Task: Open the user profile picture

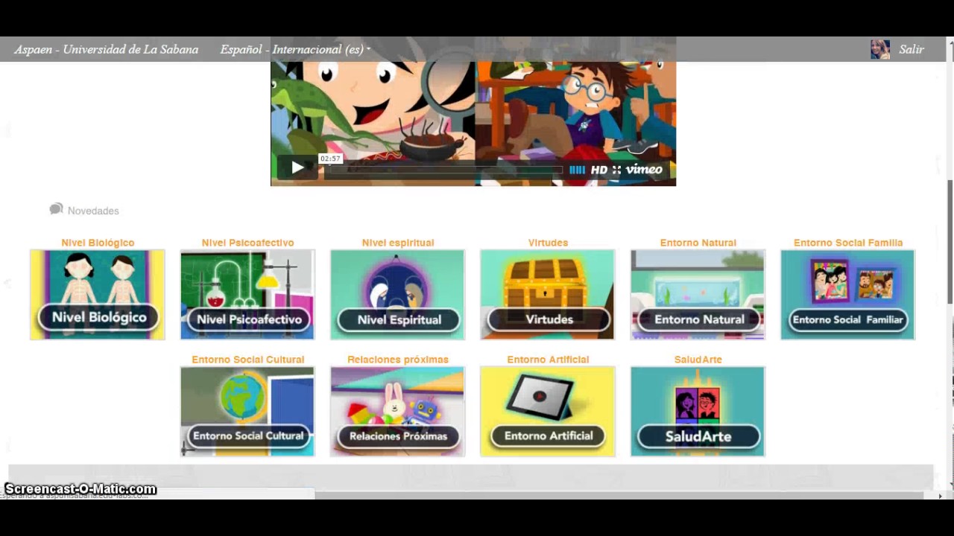Action: 880,50
